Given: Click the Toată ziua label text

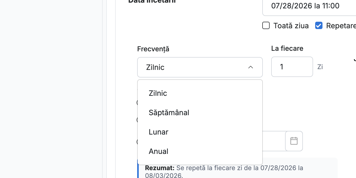Looking at the screenshot, I should pos(291,26).
